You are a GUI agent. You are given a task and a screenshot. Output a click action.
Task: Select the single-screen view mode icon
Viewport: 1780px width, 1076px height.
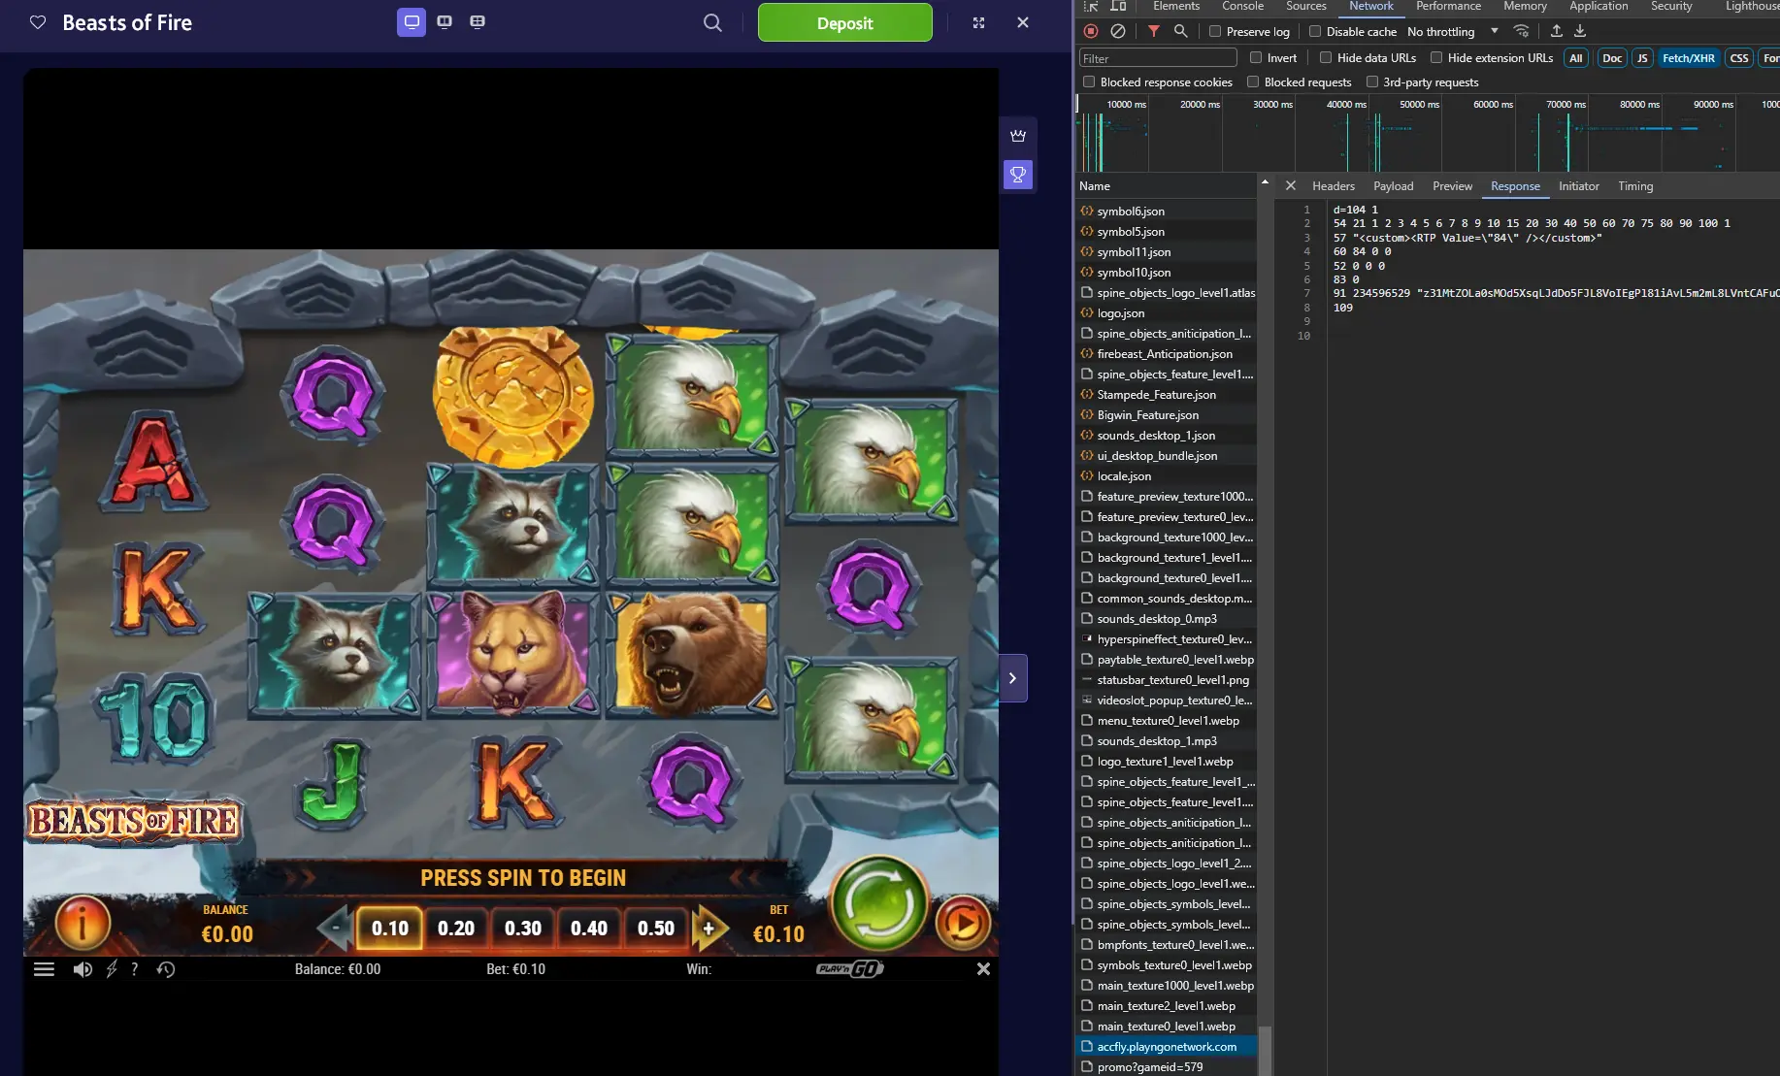[412, 21]
